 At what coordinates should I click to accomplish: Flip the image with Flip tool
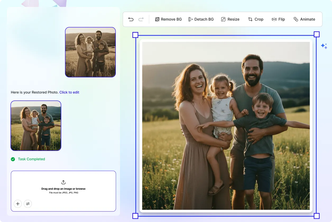tap(278, 19)
